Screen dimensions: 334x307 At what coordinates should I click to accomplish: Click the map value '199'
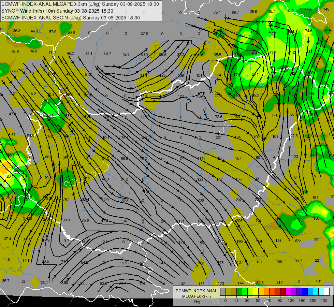click(279, 261)
